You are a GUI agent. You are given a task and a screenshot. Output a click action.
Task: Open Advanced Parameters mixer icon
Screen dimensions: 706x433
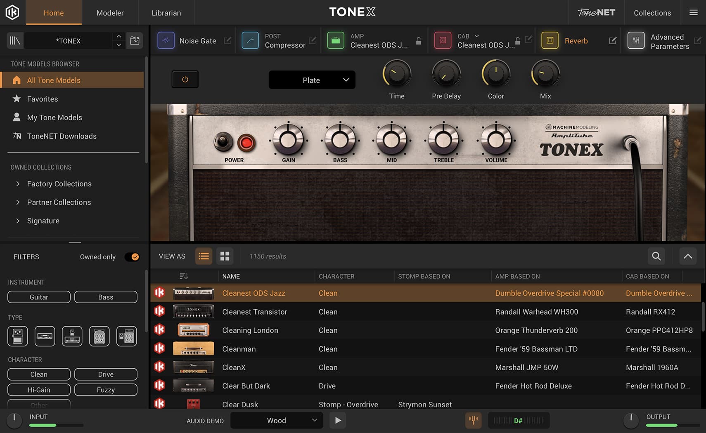636,40
